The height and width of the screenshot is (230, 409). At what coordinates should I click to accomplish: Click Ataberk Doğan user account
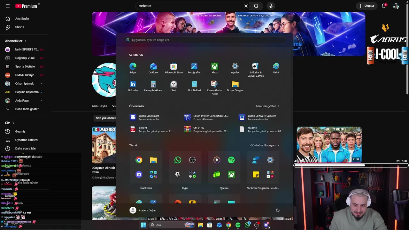click(x=143, y=210)
